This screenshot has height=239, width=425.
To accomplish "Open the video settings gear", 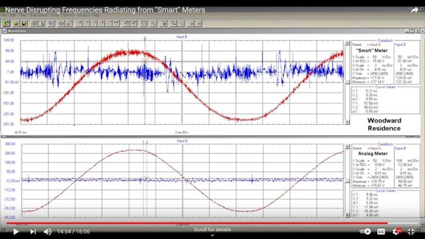I will coord(397,231).
